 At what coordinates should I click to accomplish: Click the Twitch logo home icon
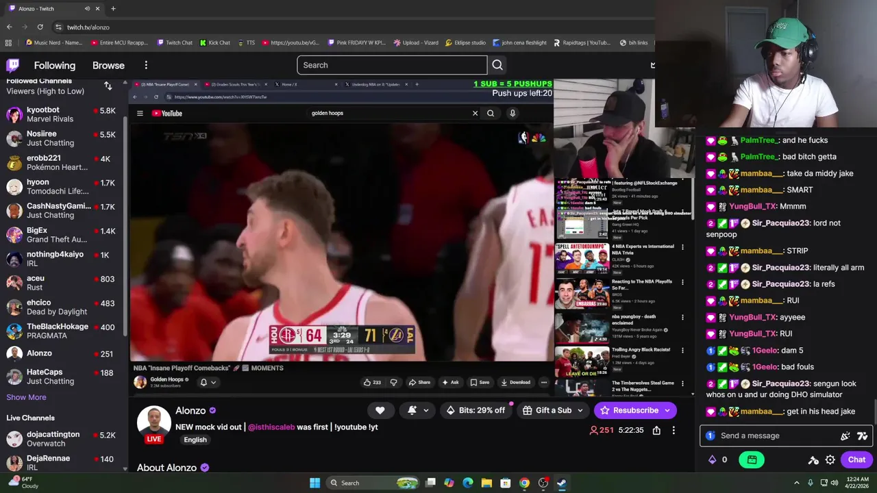tap(12, 65)
